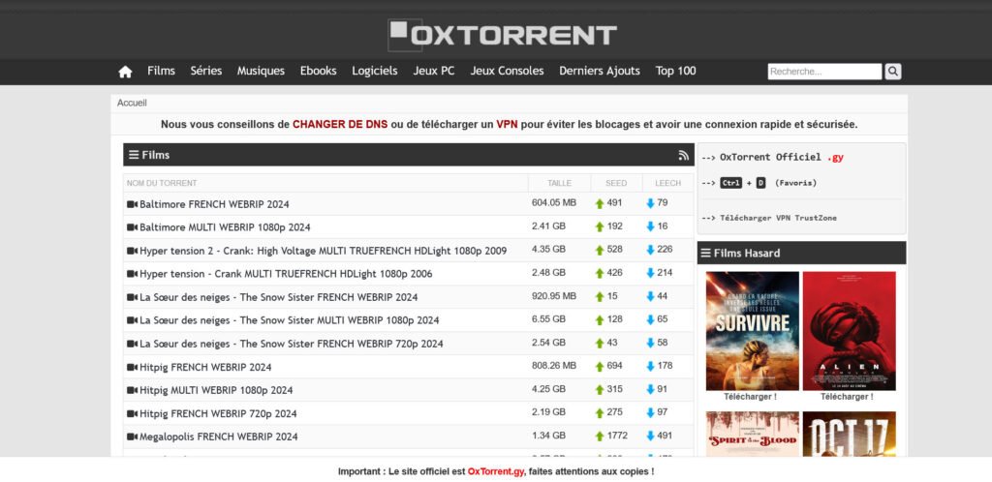992x482 pixels.
Task: Open the Ebooks section
Action: [x=318, y=71]
